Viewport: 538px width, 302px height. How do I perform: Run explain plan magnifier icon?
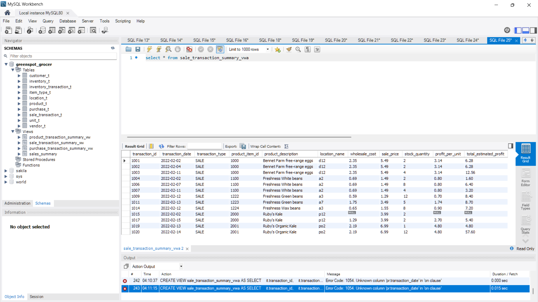[x=168, y=49]
